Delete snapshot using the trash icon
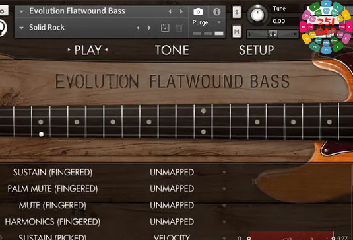 pos(179,28)
